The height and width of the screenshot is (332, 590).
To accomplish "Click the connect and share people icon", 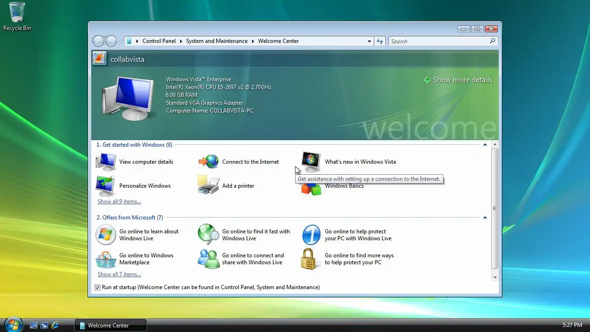I will pyautogui.click(x=209, y=259).
